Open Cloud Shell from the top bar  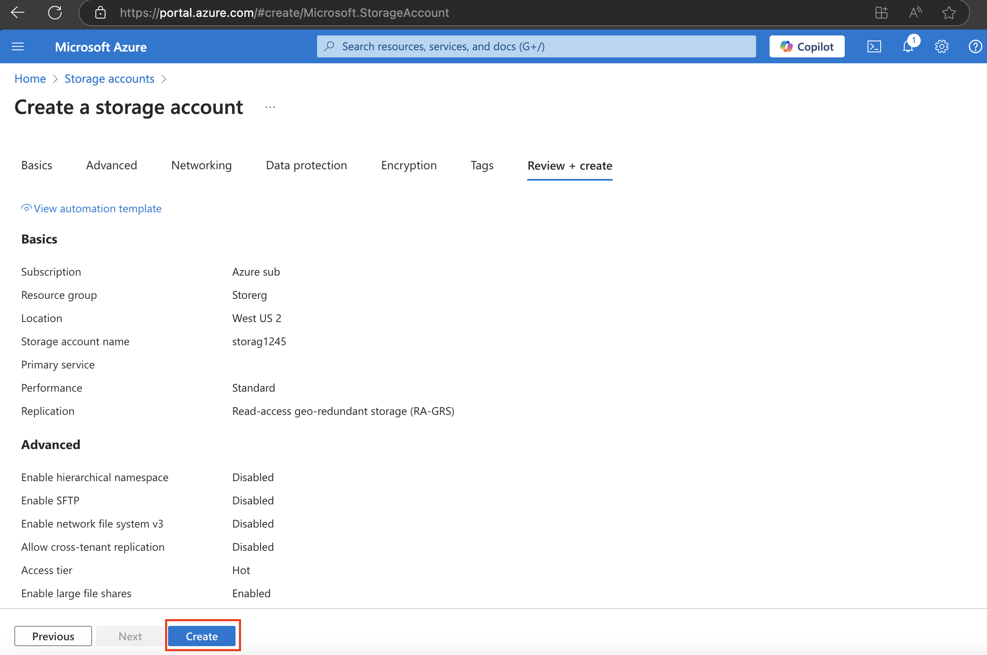click(x=874, y=46)
